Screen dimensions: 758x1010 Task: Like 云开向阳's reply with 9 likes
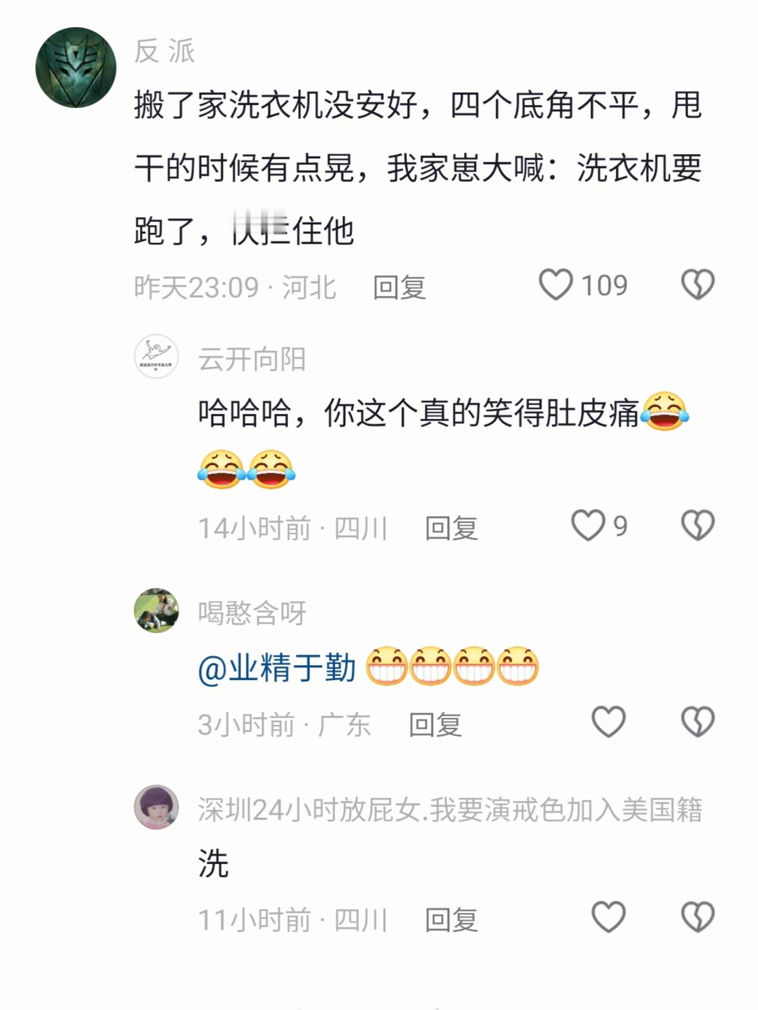click(x=588, y=526)
